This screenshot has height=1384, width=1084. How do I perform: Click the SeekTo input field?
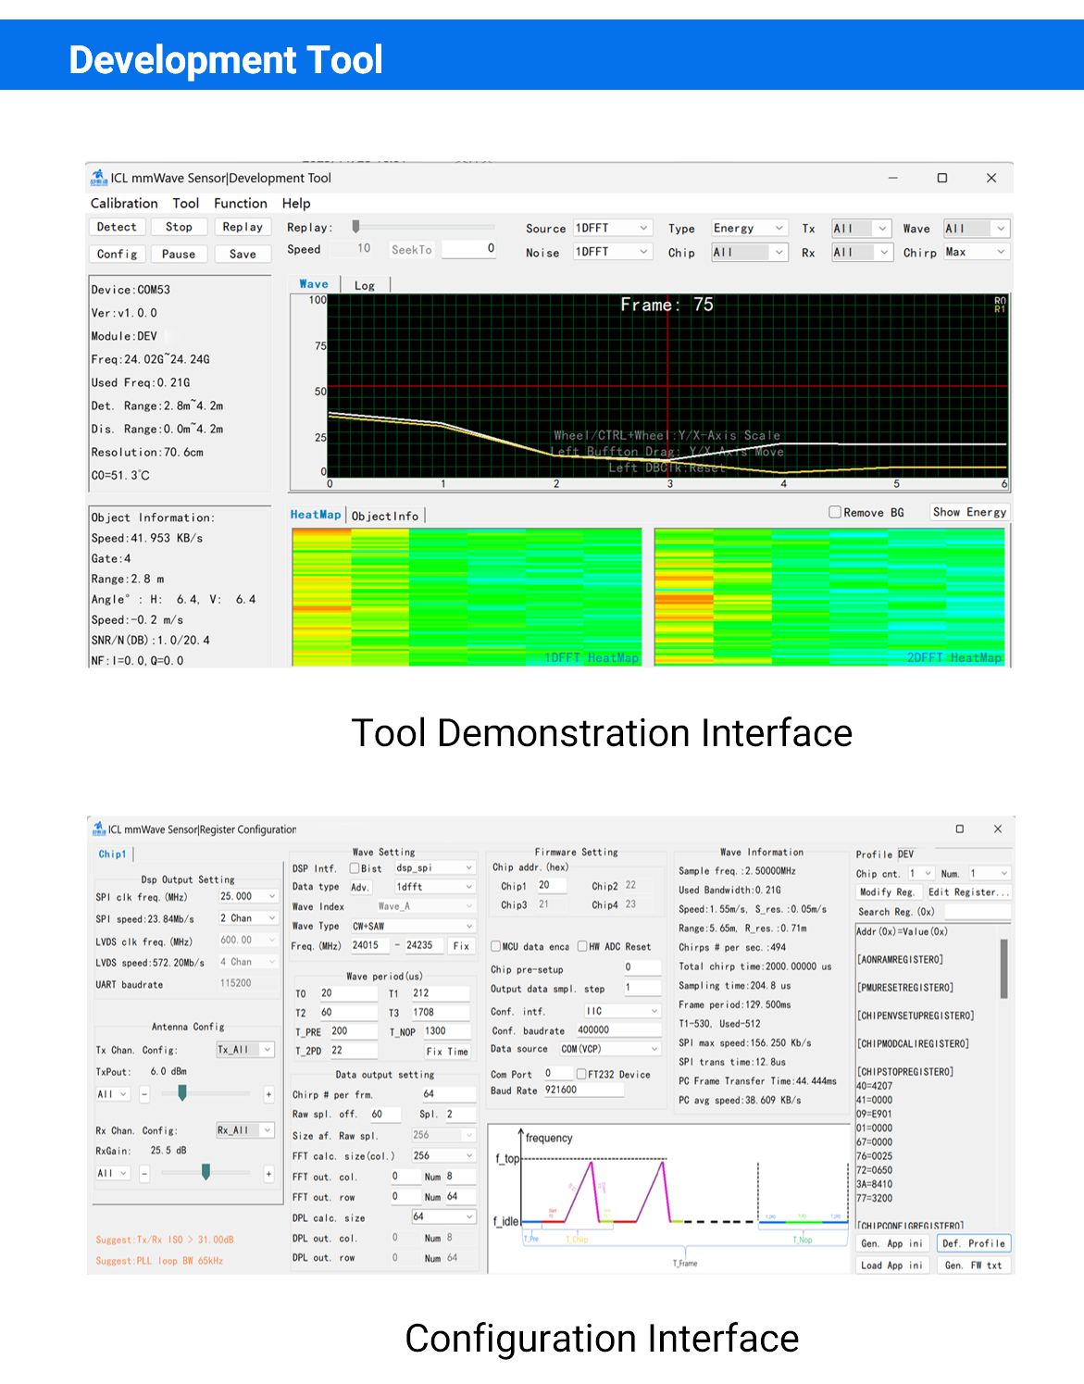[x=469, y=249]
